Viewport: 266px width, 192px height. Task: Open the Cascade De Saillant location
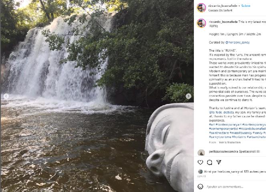(x=220, y=10)
